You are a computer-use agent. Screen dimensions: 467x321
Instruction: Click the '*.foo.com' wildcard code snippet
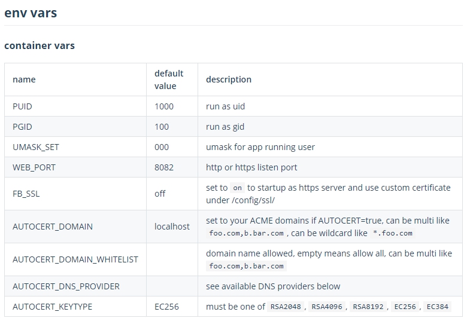click(x=392, y=233)
